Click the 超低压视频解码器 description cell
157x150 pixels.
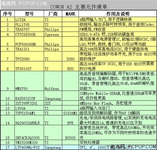pos(118,113)
